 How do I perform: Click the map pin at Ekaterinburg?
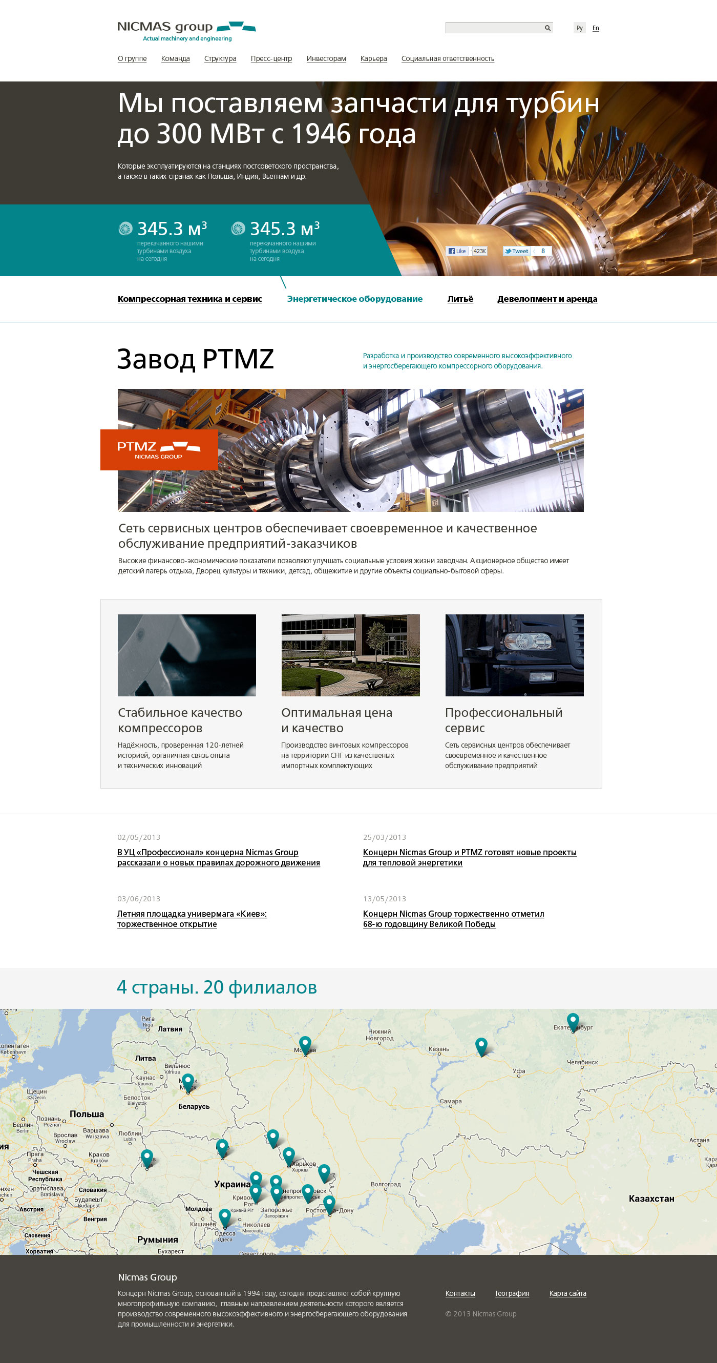[x=573, y=1021]
